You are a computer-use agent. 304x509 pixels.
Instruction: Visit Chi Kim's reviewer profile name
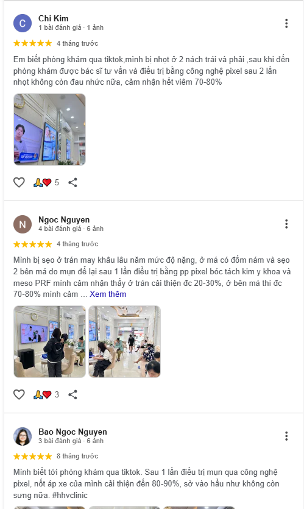53,18
